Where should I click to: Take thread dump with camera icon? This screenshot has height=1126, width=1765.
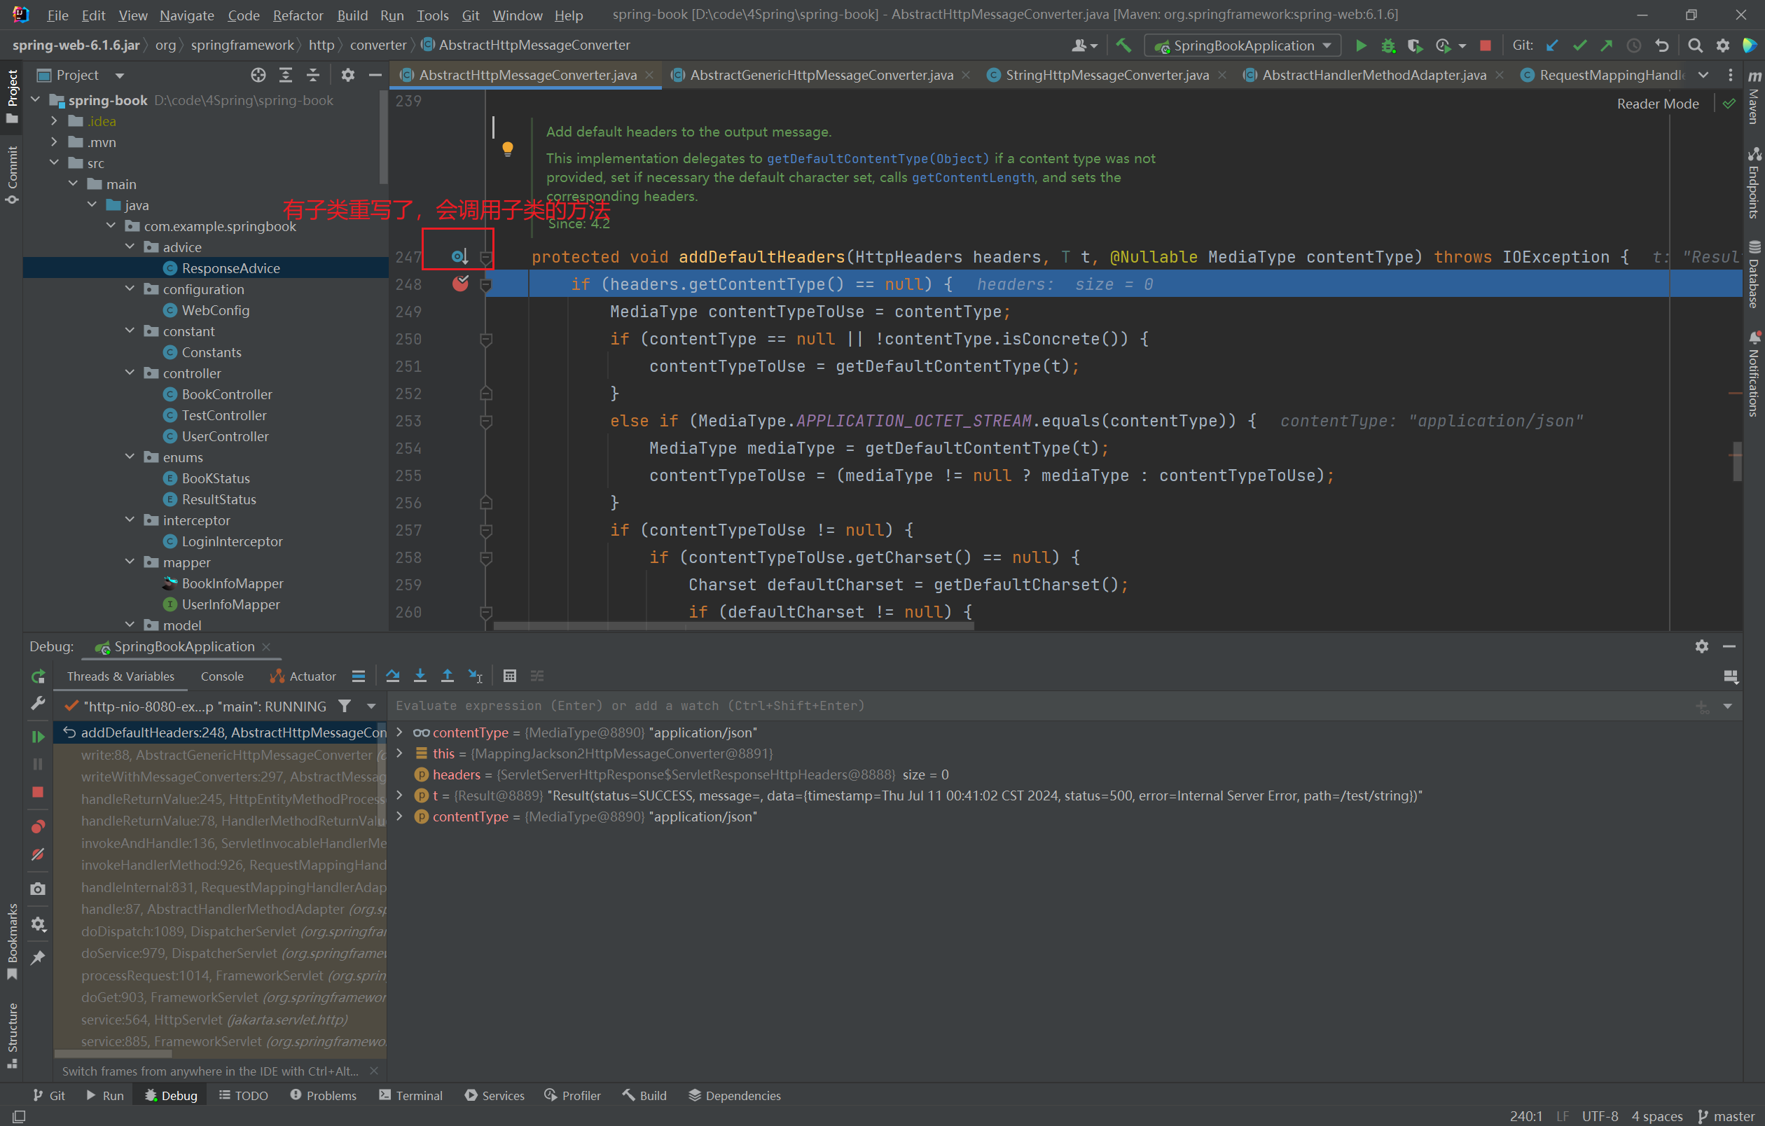[38, 889]
